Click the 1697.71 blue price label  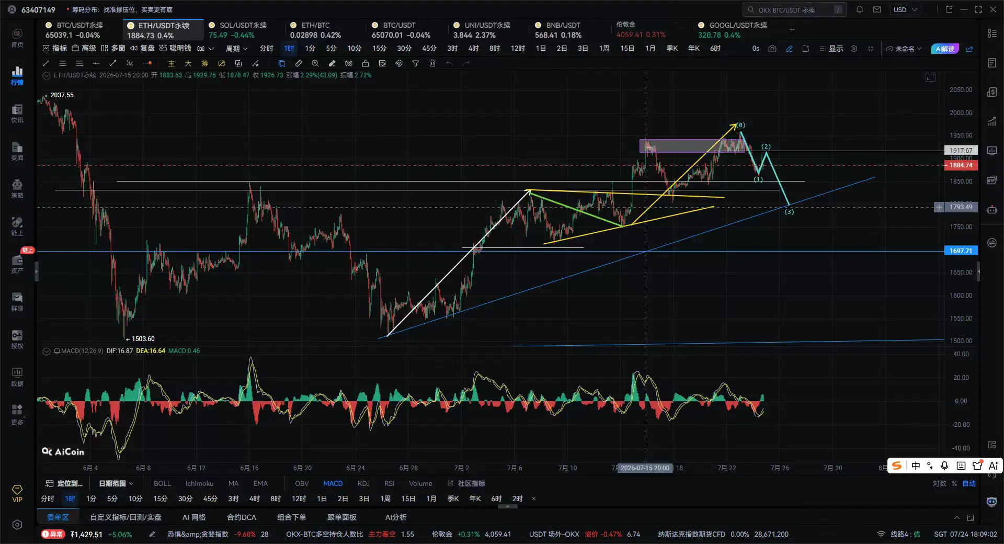point(961,251)
